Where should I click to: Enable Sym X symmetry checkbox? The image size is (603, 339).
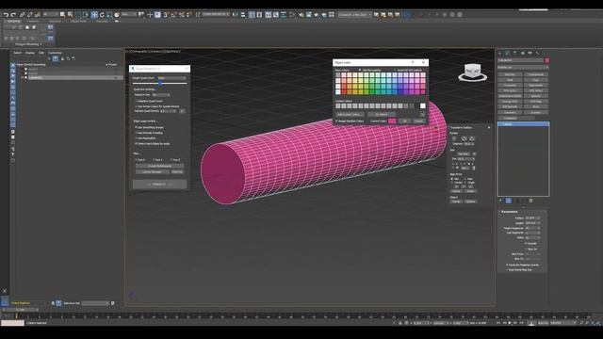(136, 159)
